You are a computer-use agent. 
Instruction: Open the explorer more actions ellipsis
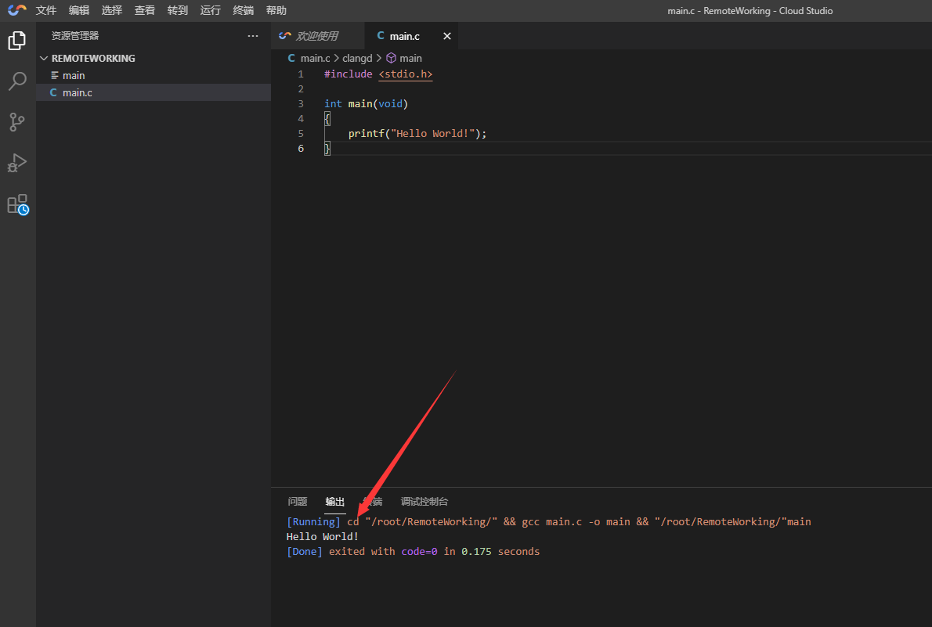[x=252, y=36]
